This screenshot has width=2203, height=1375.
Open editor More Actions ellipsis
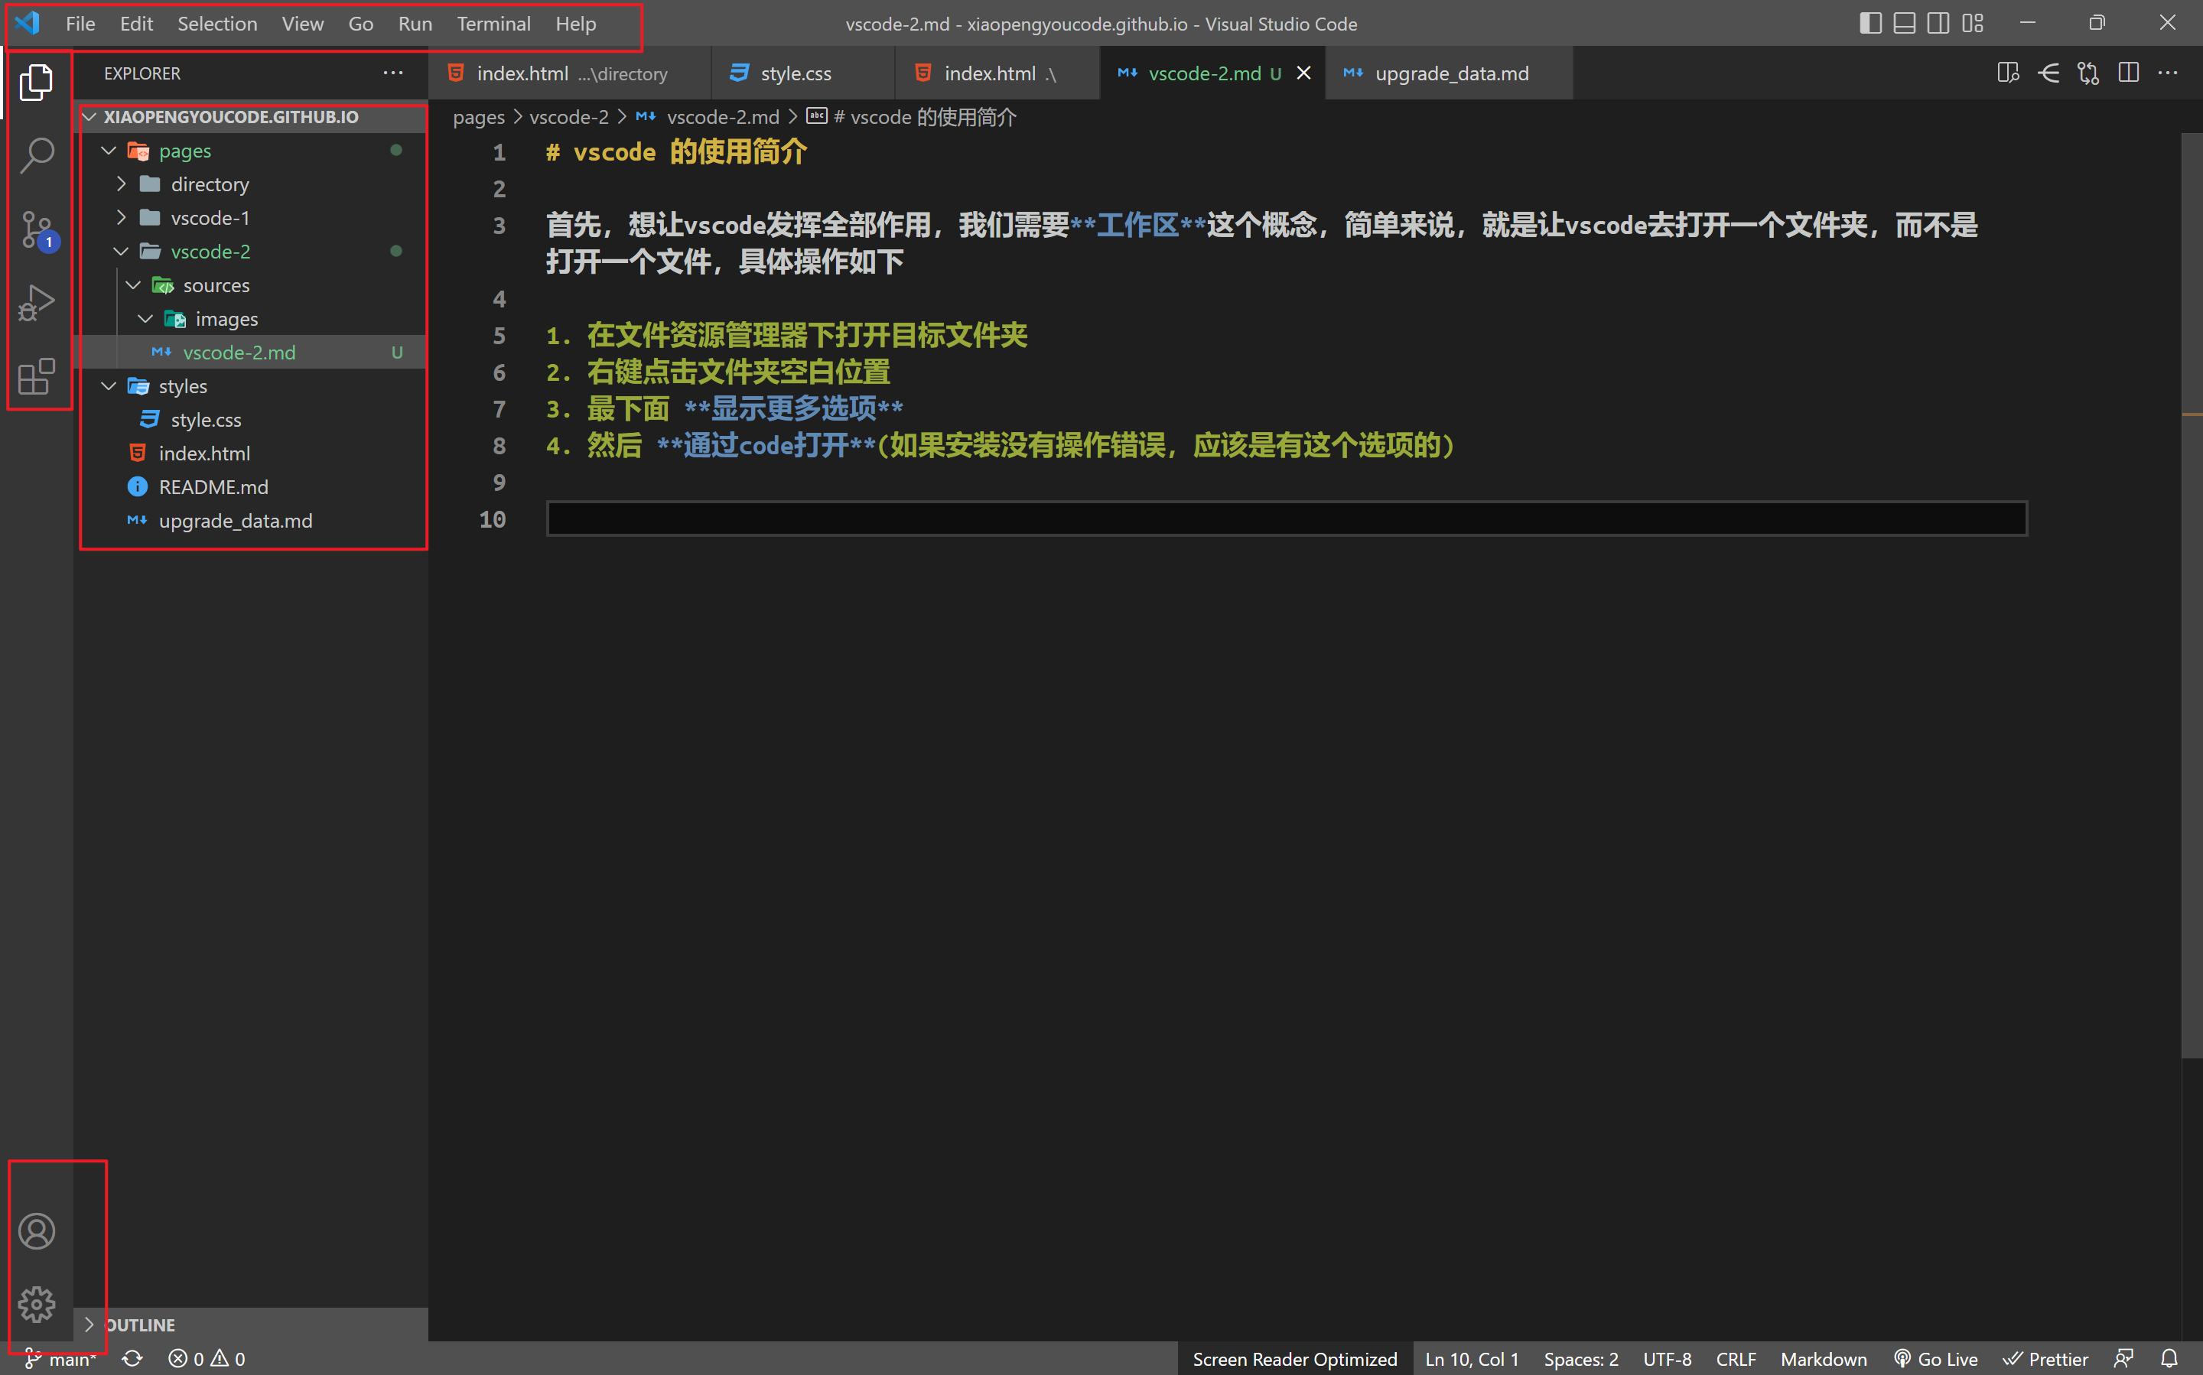pyautogui.click(x=2168, y=73)
